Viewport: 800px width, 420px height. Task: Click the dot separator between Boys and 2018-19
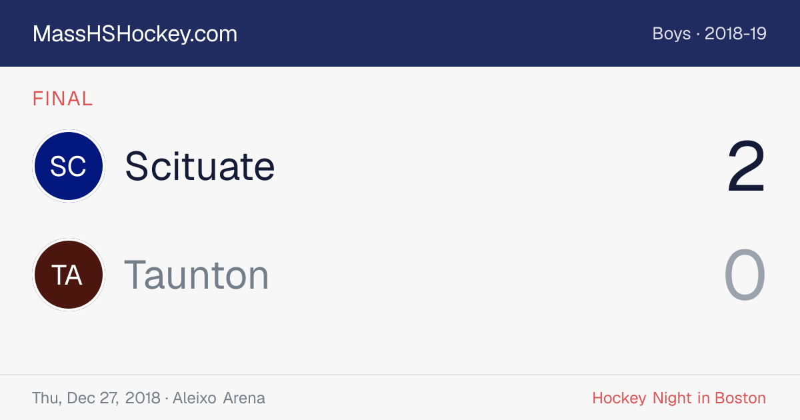(698, 34)
